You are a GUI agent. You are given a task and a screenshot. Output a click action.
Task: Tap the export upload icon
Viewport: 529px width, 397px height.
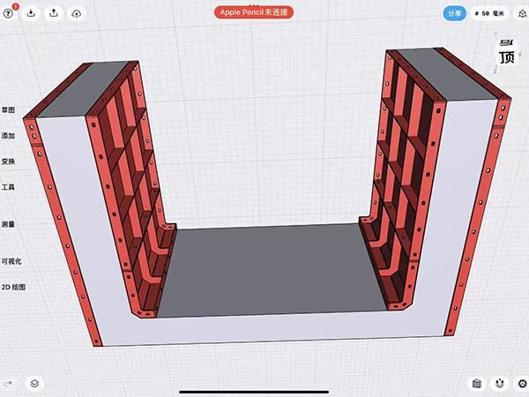54,13
